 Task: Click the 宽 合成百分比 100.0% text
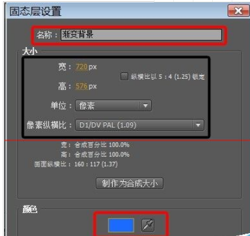pyautogui.click(x=95, y=145)
